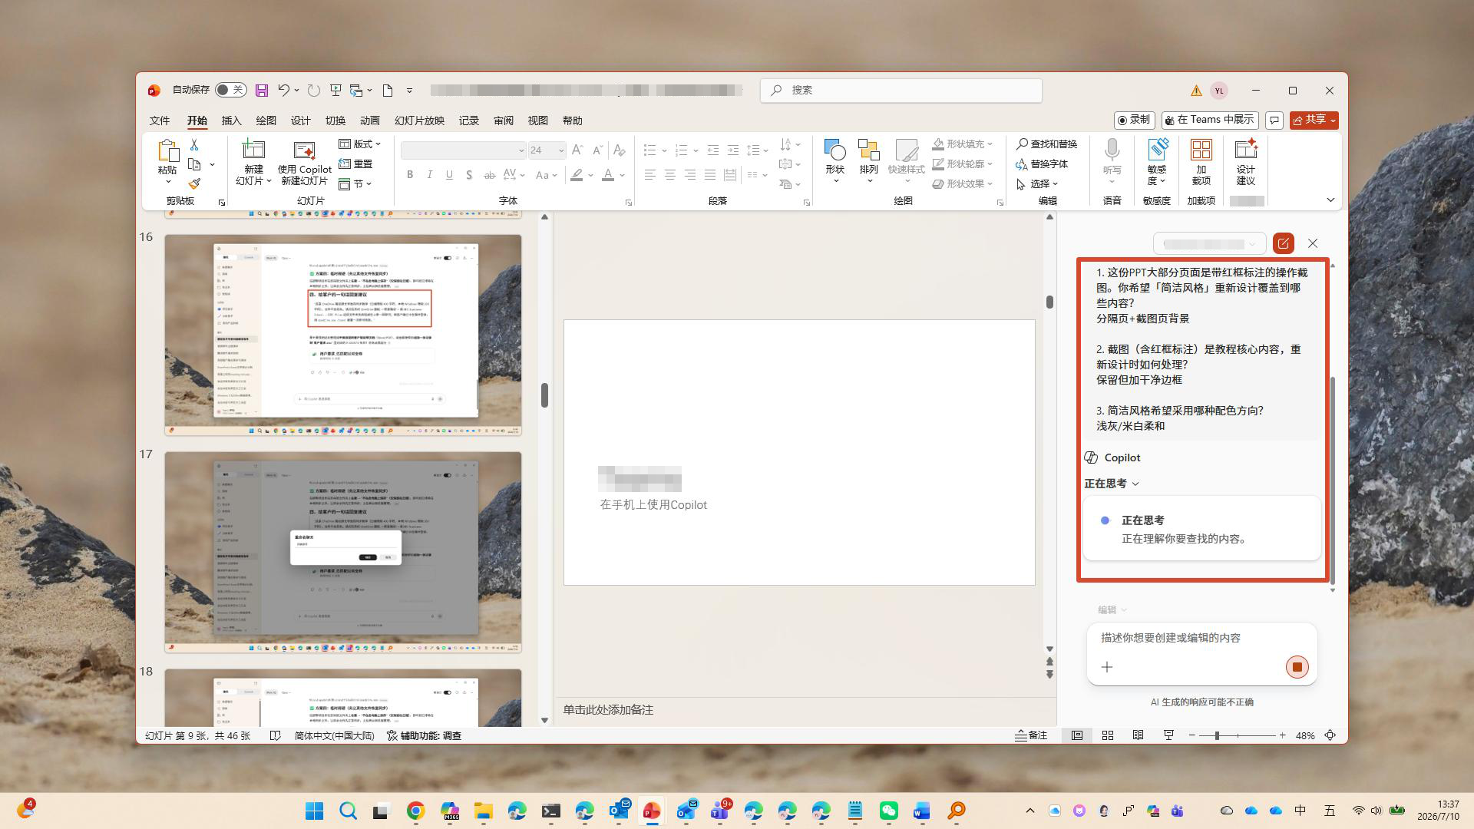Select slide 17 thumbnail
Image resolution: width=1474 pixels, height=829 pixels.
pyautogui.click(x=343, y=553)
